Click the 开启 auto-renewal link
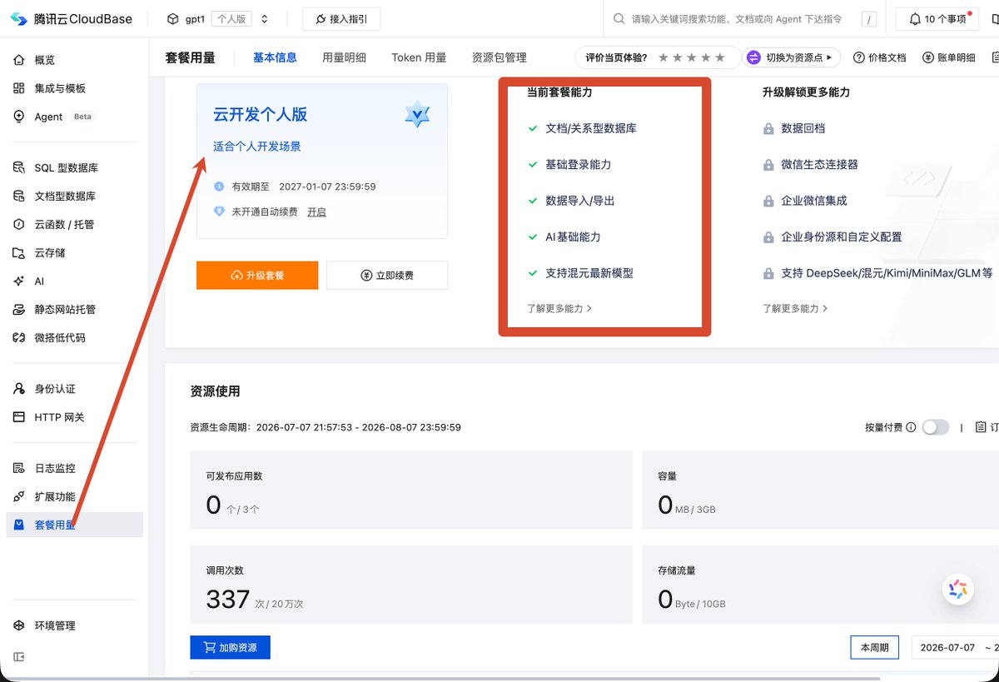 (x=316, y=212)
